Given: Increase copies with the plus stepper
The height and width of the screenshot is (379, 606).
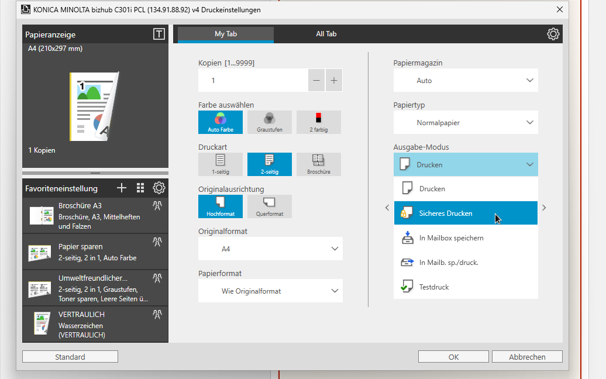Looking at the screenshot, I should 333,81.
